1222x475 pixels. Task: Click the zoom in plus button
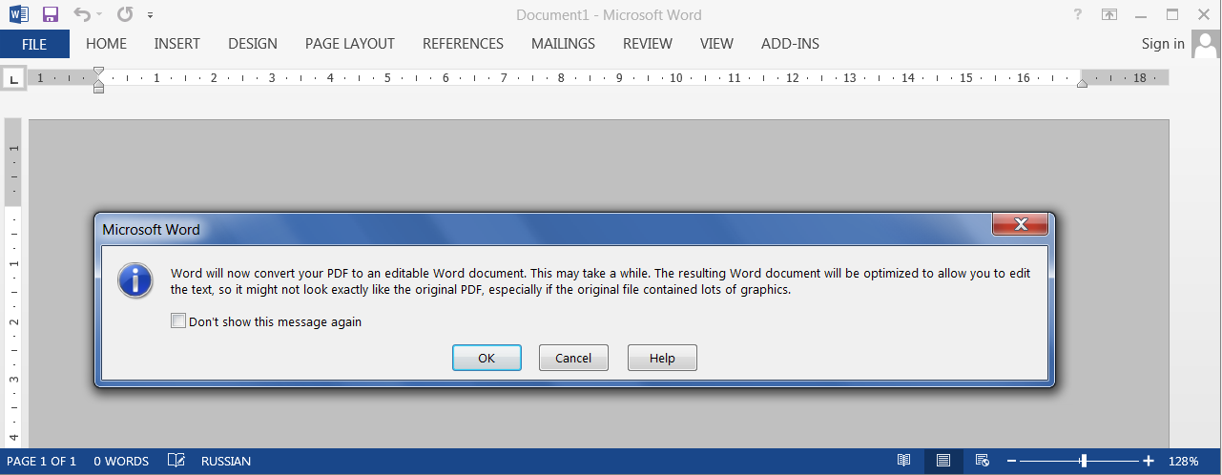(1149, 462)
